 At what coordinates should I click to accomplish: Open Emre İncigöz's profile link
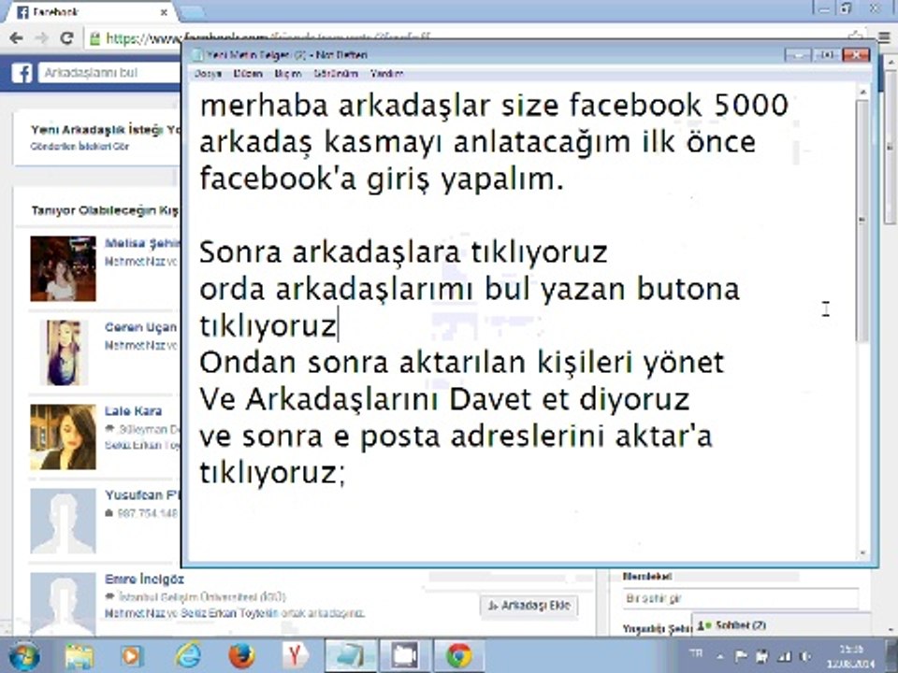tap(144, 580)
